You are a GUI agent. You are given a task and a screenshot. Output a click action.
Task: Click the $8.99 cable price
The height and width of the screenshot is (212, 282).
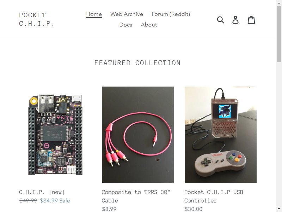pyautogui.click(x=109, y=209)
